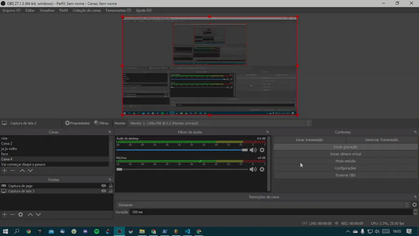Adjust Mic/Aux volume slider
The width and height of the screenshot is (419, 236).
coord(182,169)
